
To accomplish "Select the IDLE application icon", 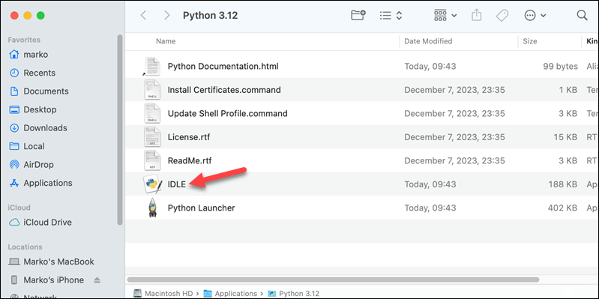I will point(152,184).
